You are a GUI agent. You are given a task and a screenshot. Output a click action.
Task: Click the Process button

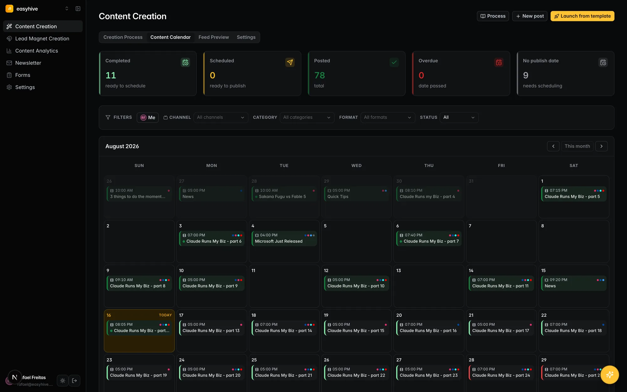click(x=493, y=16)
